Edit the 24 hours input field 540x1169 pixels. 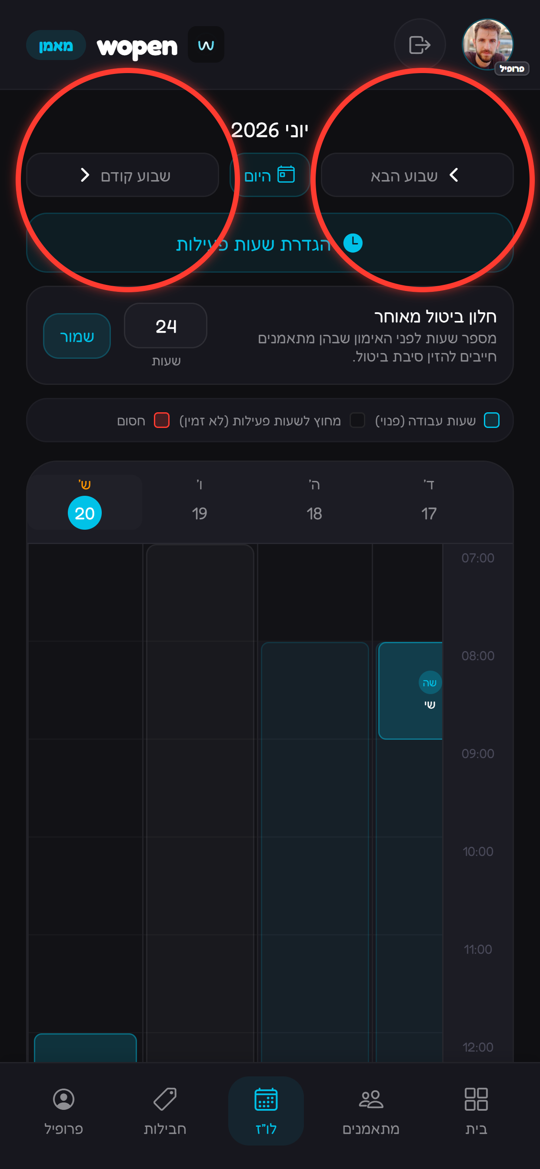coord(166,326)
